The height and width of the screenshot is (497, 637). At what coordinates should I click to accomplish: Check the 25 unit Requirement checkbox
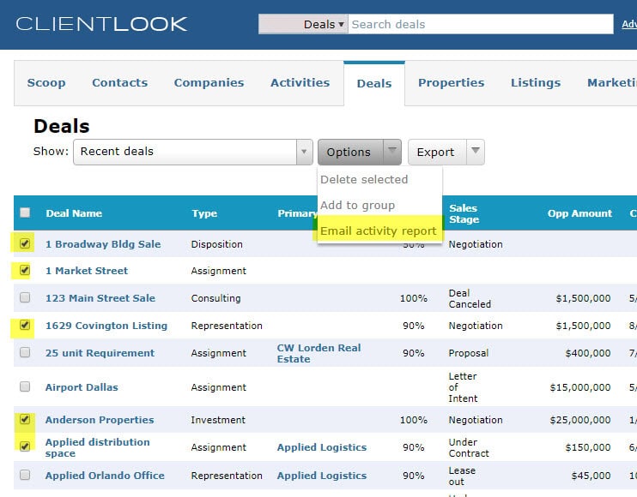tap(25, 352)
